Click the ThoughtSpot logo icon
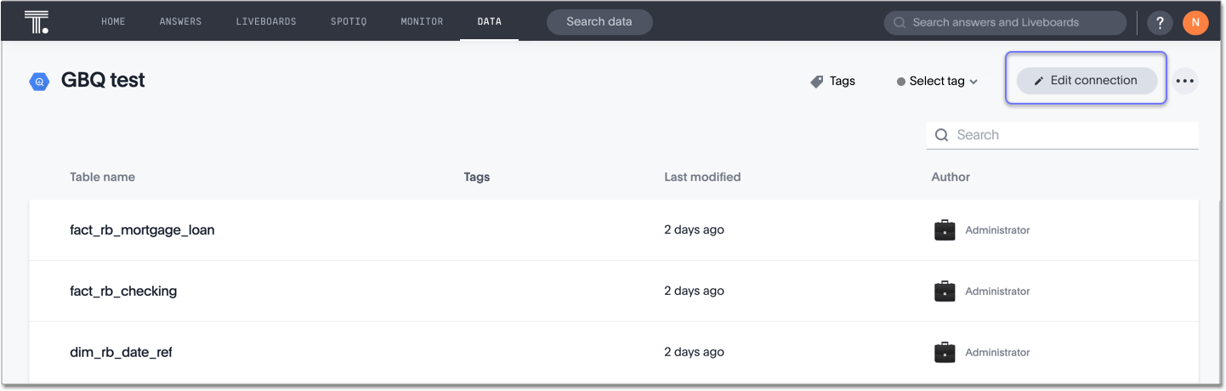The image size is (1226, 391). click(x=37, y=22)
